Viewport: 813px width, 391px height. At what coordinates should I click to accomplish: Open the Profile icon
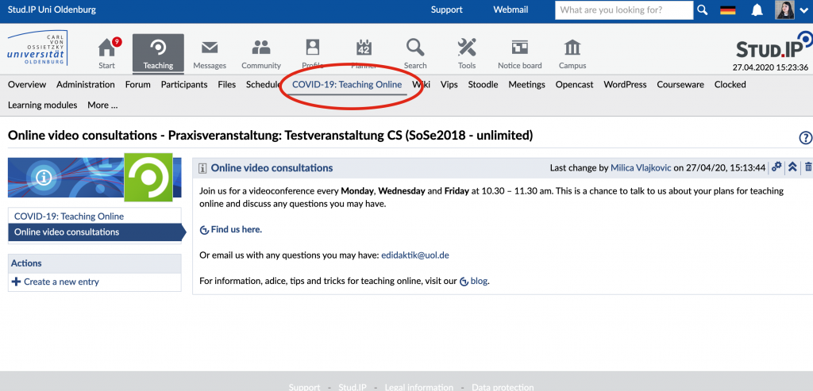[x=313, y=48]
